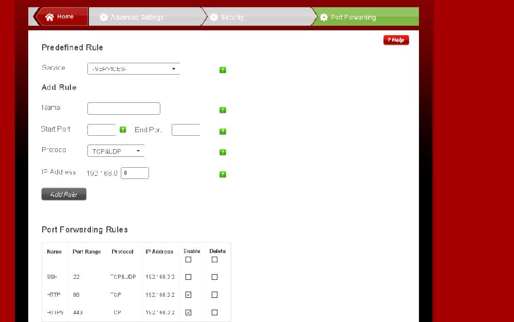Click the house icon in Home tab
Image resolution: width=514 pixels, height=322 pixels.
(49, 17)
